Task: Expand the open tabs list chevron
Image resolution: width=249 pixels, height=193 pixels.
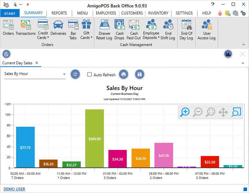Action: tap(243, 63)
